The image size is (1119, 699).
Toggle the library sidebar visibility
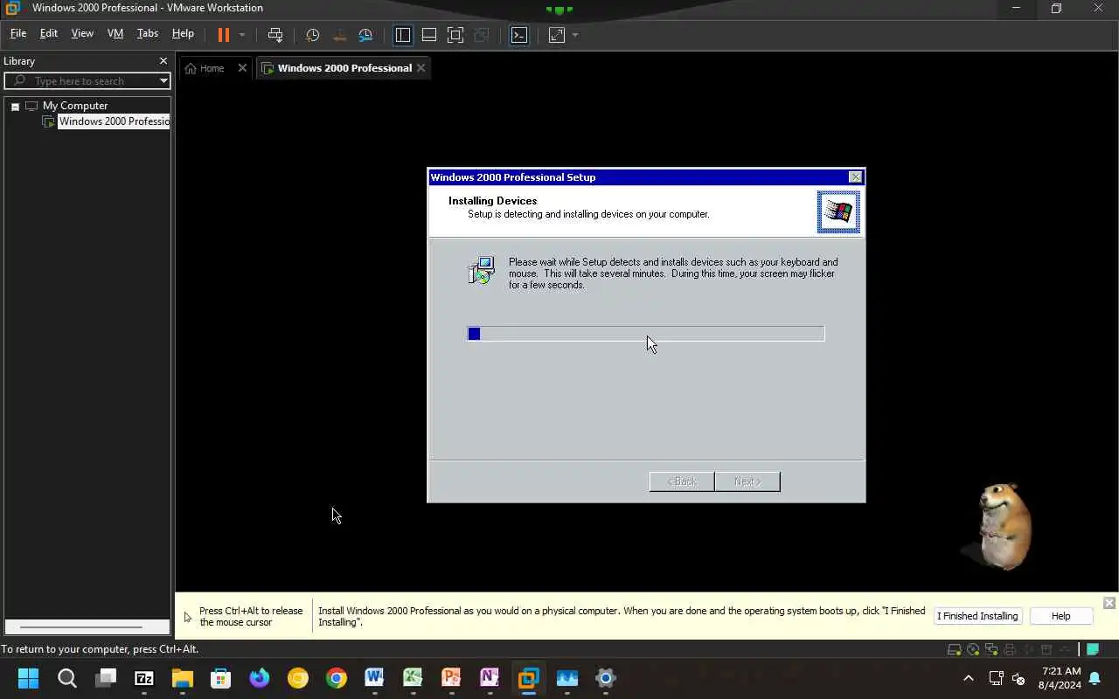tap(403, 35)
